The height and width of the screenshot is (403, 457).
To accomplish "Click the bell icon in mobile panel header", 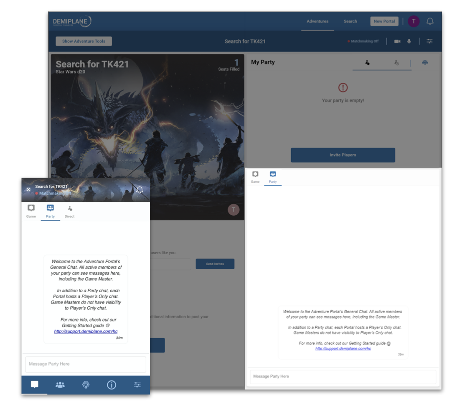I will [140, 189].
